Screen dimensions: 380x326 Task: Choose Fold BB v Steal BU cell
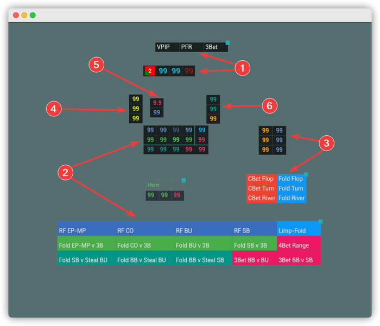point(145,258)
